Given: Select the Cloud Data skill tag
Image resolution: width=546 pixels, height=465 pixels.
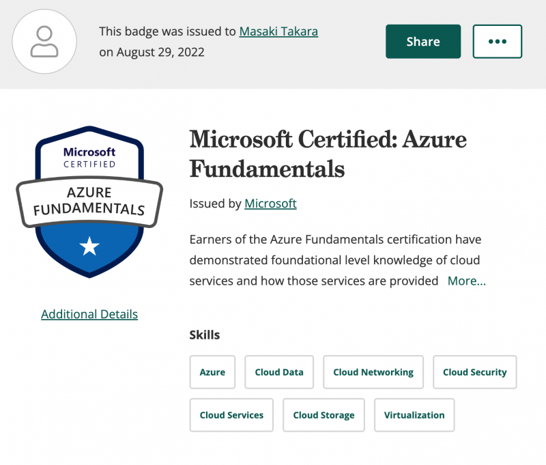Looking at the screenshot, I should pos(279,372).
